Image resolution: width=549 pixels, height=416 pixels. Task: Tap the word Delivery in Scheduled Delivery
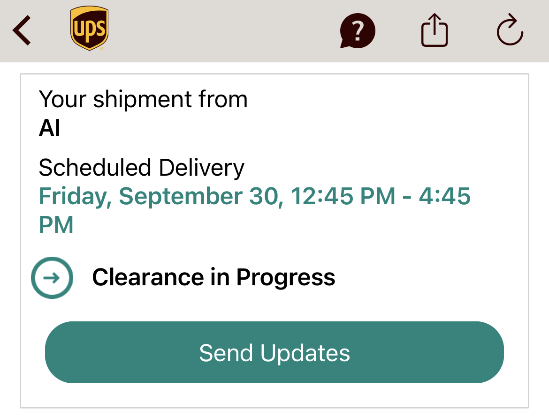click(201, 168)
